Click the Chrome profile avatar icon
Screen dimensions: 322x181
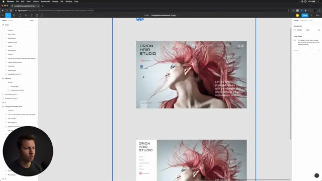click(315, 11)
